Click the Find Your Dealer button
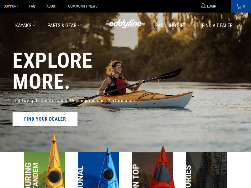The width and height of the screenshot is (251, 188). [x=45, y=119]
